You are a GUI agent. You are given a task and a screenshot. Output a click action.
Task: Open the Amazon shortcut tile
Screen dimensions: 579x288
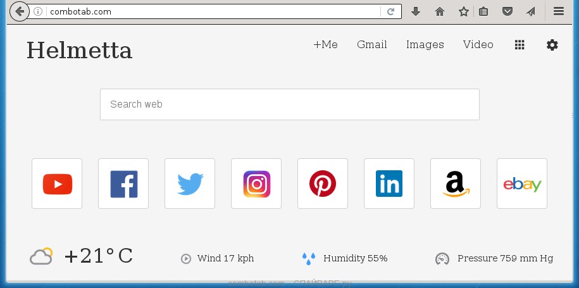pos(456,184)
